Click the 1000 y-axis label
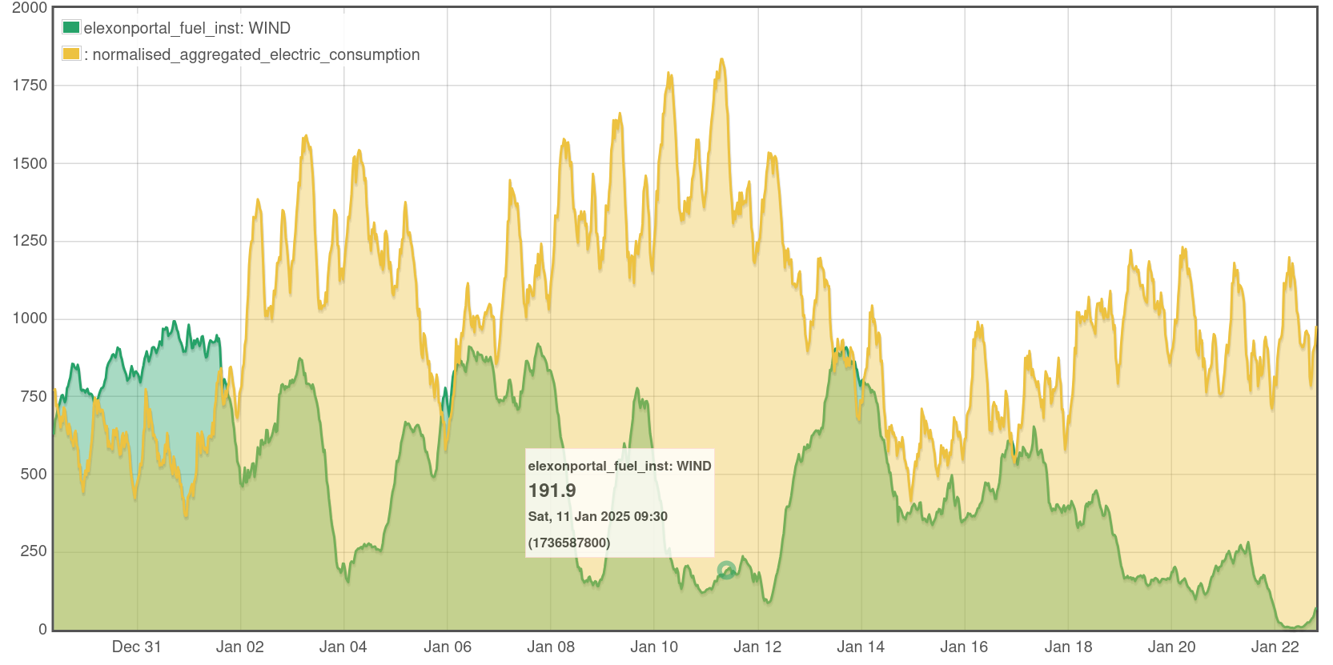 point(30,318)
